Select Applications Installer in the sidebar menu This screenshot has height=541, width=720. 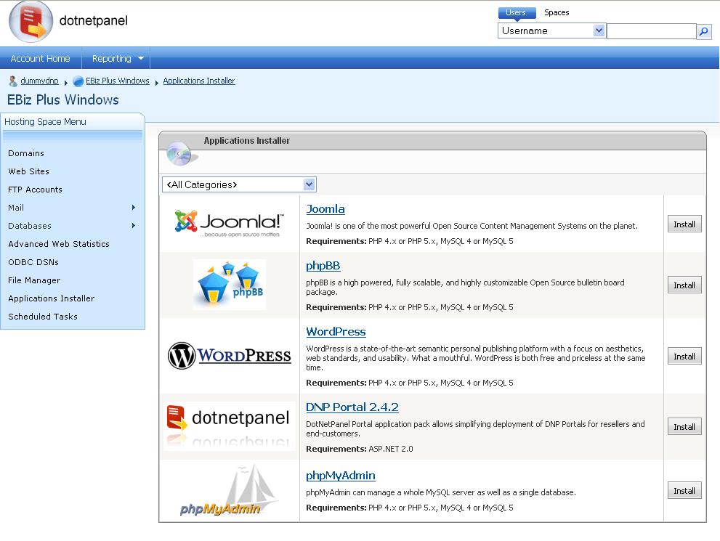pos(51,298)
